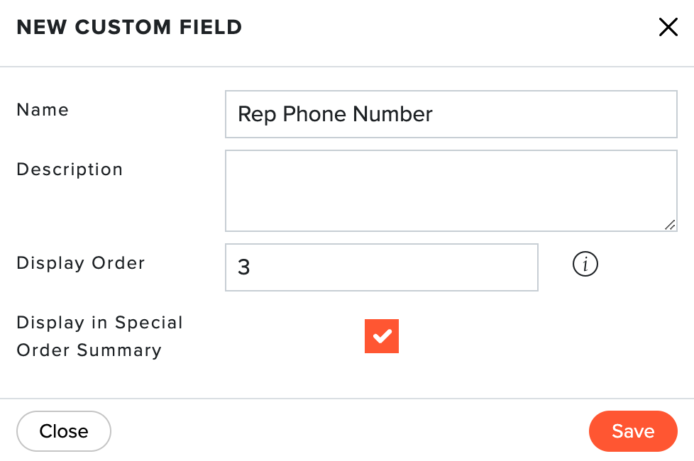Click the Description field label
694x461 pixels.
pyautogui.click(x=70, y=170)
